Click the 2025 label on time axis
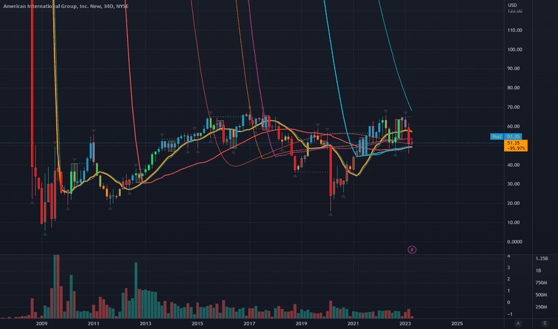Screen dimensions: 558x329 point(457,323)
